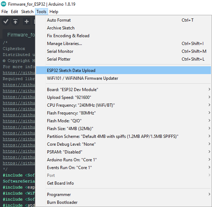Click the Verify checkmark toolbar button
212x207 pixels.
pyautogui.click(x=6, y=21)
